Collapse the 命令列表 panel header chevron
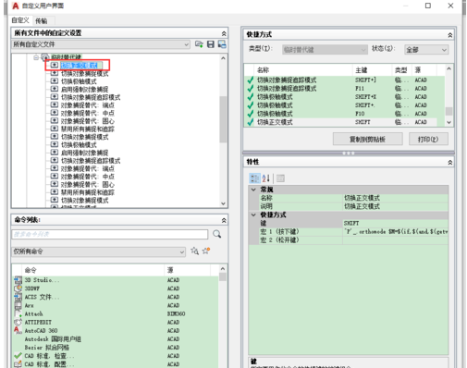This screenshot has width=467, height=368. point(224,220)
